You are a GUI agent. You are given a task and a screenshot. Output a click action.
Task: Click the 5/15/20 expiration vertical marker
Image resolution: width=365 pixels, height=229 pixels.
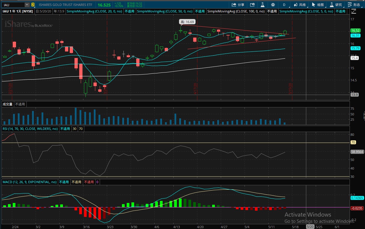291,88
